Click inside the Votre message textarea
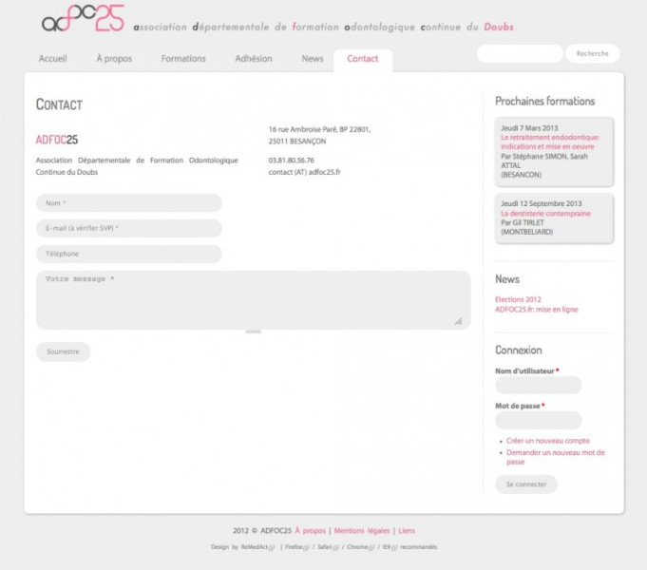 pos(252,300)
